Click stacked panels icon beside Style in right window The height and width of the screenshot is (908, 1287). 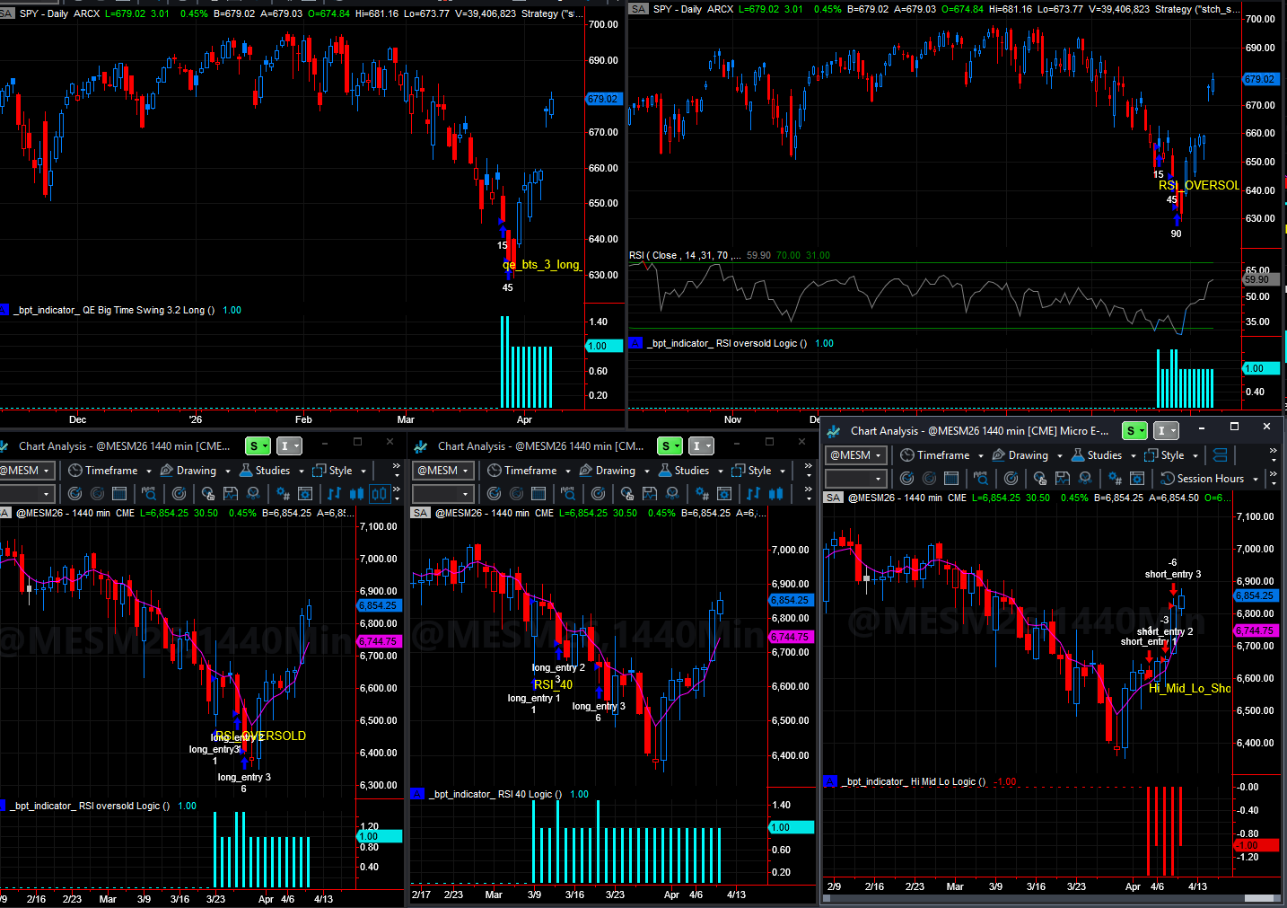(x=1220, y=455)
